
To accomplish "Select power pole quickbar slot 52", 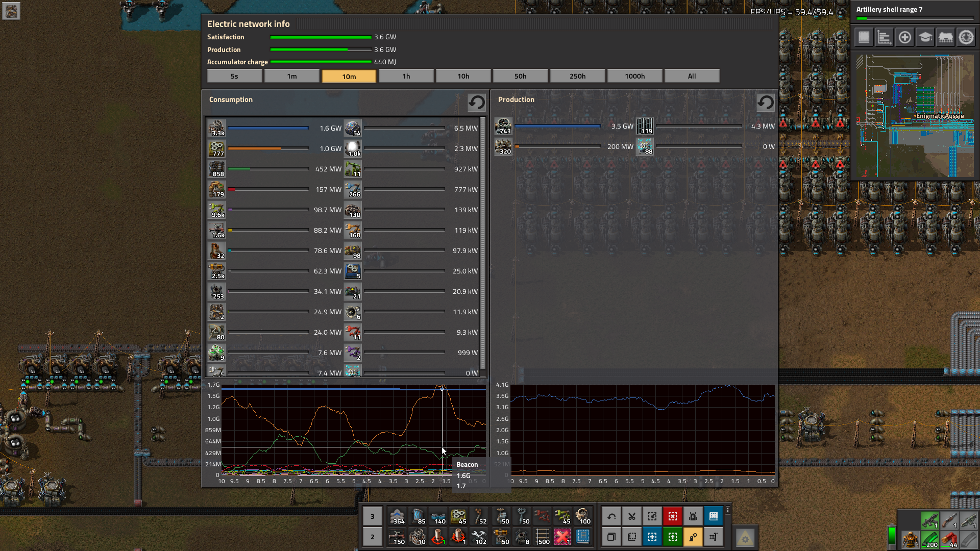I will [479, 516].
